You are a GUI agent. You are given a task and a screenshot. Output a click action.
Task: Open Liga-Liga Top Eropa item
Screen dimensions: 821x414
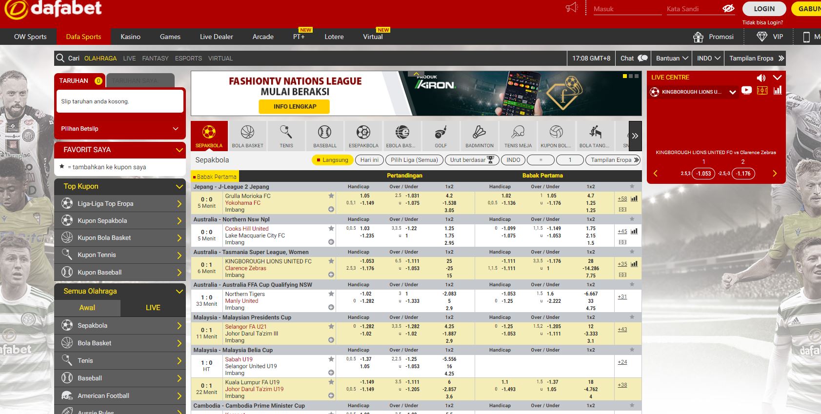click(120, 203)
